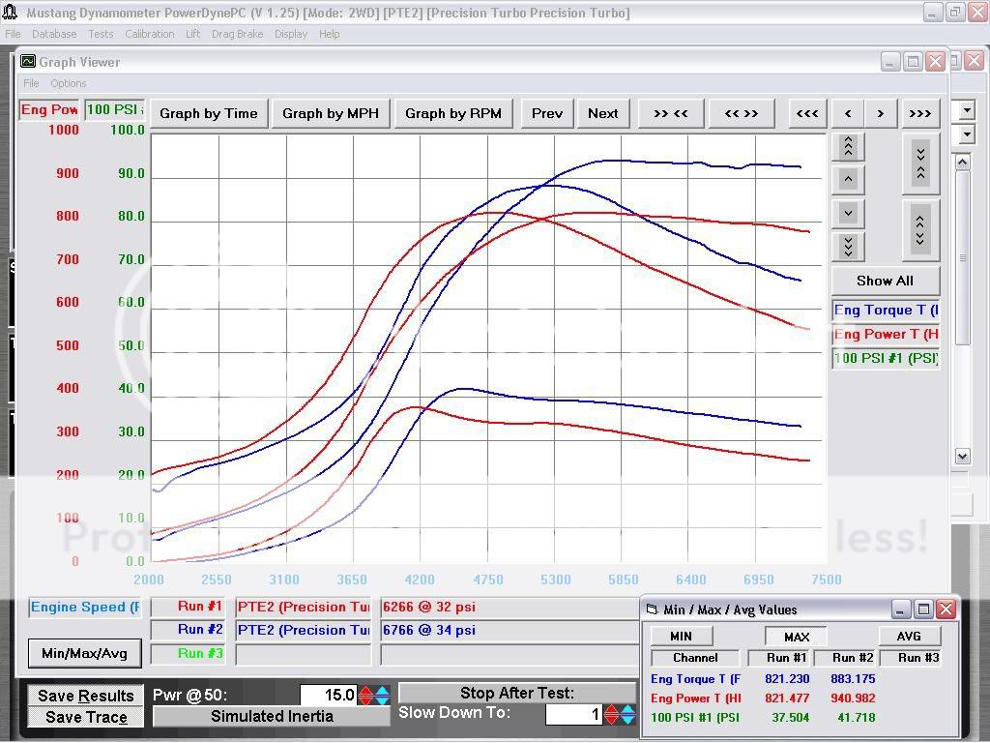
Task: Click the Mustang Dynamometer application icon
Action: click(10, 13)
